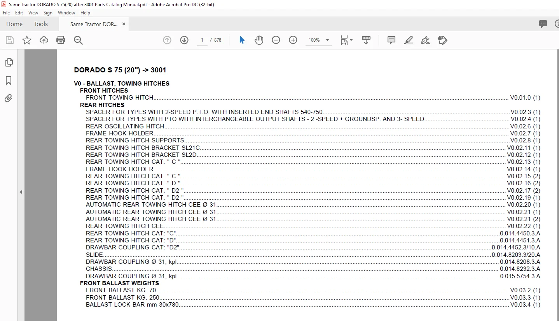Click the V0 - BALLAST, TOWING HITCHES heading

[122, 84]
